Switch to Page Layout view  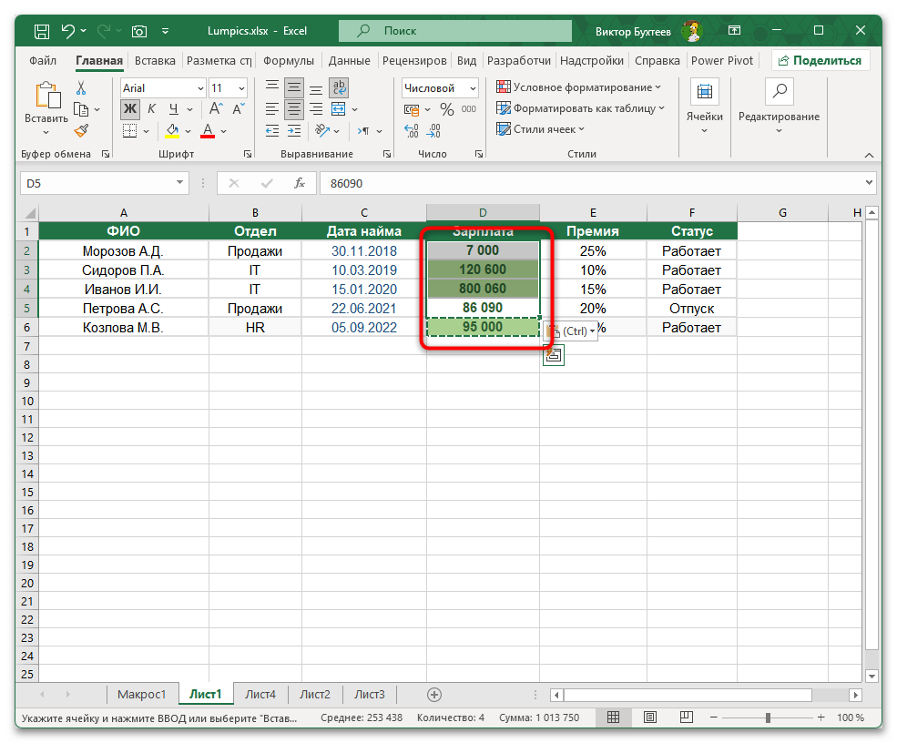[650, 718]
